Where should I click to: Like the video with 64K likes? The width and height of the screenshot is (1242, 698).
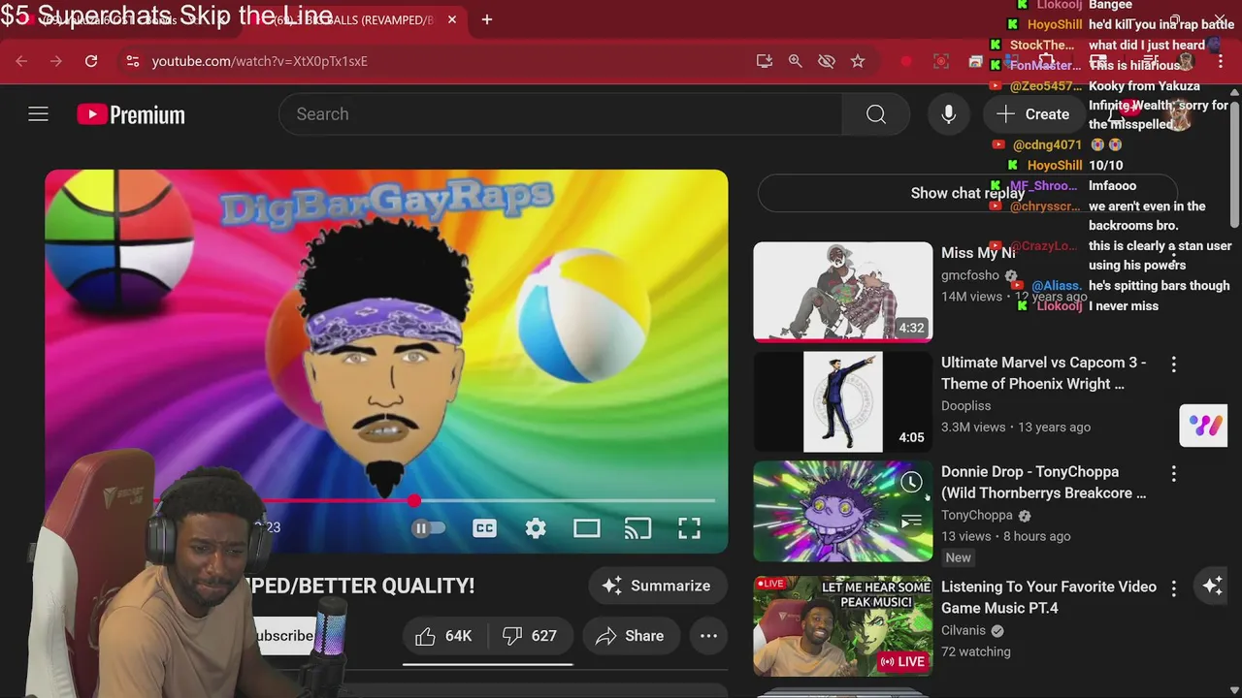(x=444, y=636)
